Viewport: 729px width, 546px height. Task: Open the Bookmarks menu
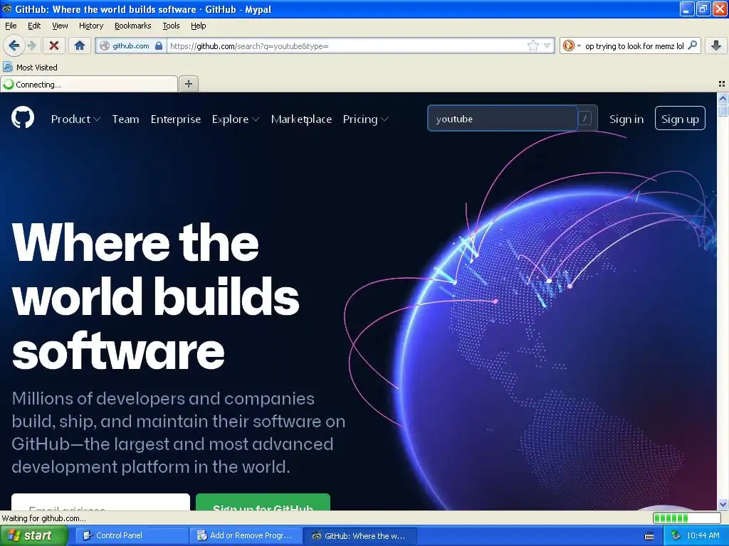(133, 26)
